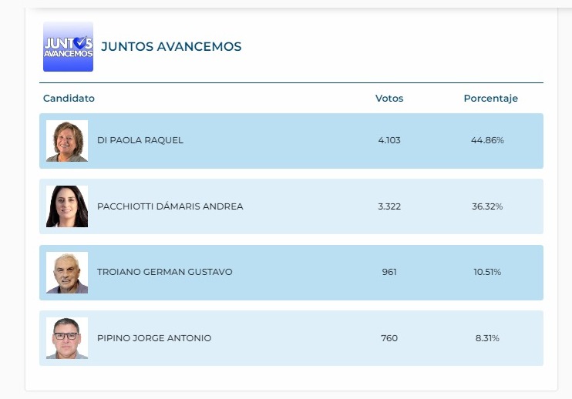Image resolution: width=572 pixels, height=399 pixels.
Task: Select the 3.322 votes value
Action: point(389,206)
